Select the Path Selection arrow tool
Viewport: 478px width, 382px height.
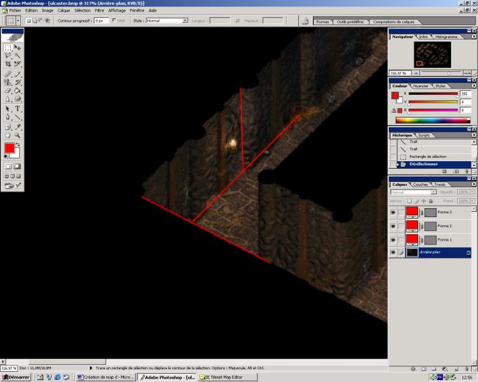click(8, 109)
